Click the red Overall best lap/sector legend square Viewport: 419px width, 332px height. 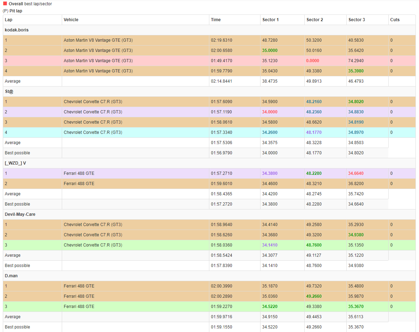tap(5, 4)
